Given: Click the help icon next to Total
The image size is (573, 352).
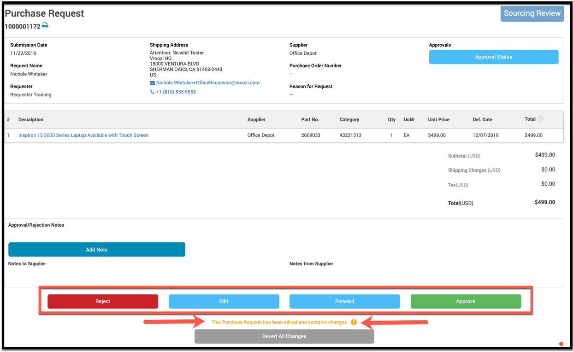Looking at the screenshot, I should click(x=540, y=119).
